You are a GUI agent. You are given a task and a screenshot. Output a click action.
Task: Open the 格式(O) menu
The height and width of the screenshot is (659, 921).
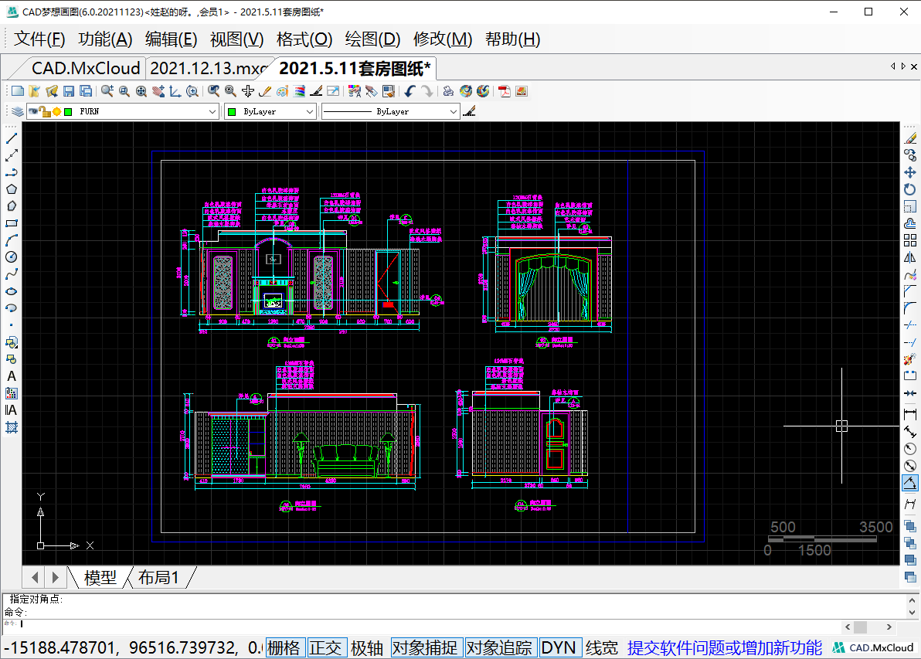(304, 39)
